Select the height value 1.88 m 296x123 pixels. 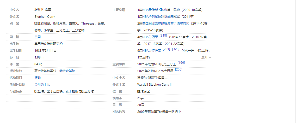tap(39, 57)
